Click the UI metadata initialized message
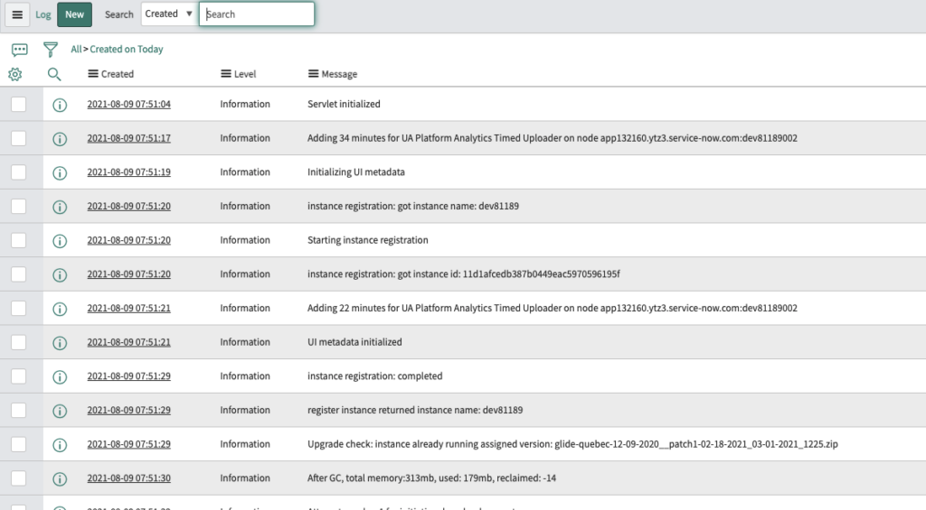 coord(354,342)
